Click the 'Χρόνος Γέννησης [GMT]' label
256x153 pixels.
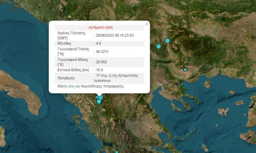point(71,35)
